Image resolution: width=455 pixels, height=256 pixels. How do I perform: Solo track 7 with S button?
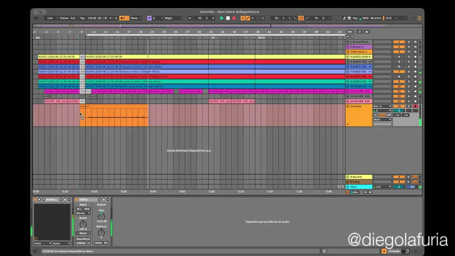[x=409, y=71]
